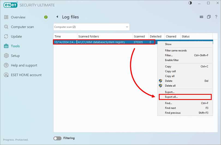Sort by the Scanned folders column header

tap(88, 36)
